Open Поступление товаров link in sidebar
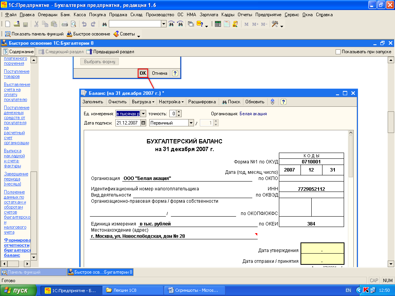The width and height of the screenshot is (395, 296). [17, 74]
